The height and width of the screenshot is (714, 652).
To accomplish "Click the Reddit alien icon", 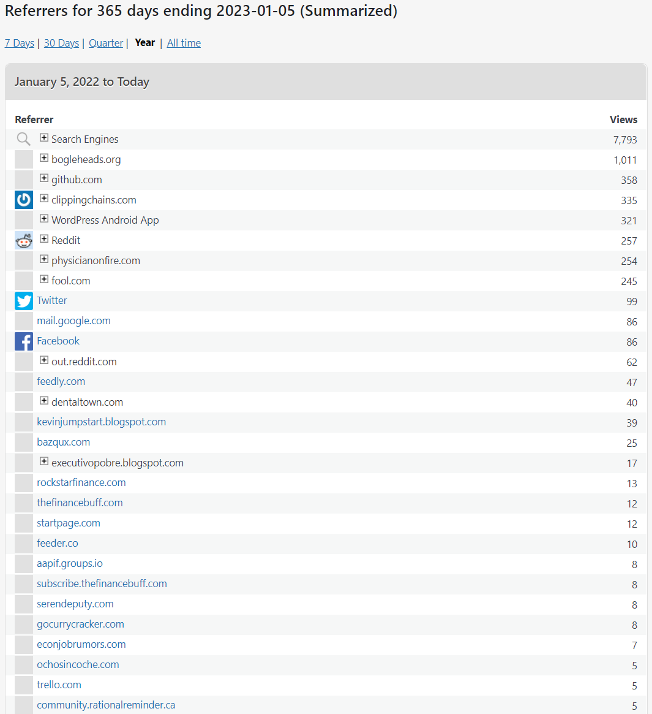I will [x=24, y=240].
